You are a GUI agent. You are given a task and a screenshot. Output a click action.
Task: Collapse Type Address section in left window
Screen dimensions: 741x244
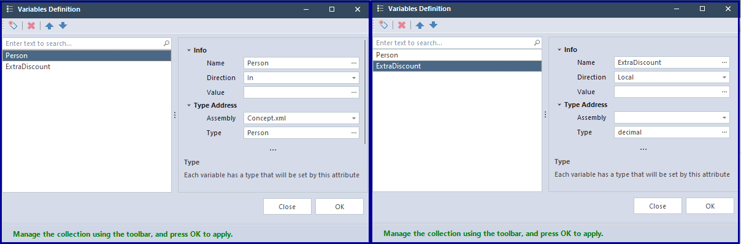click(189, 105)
